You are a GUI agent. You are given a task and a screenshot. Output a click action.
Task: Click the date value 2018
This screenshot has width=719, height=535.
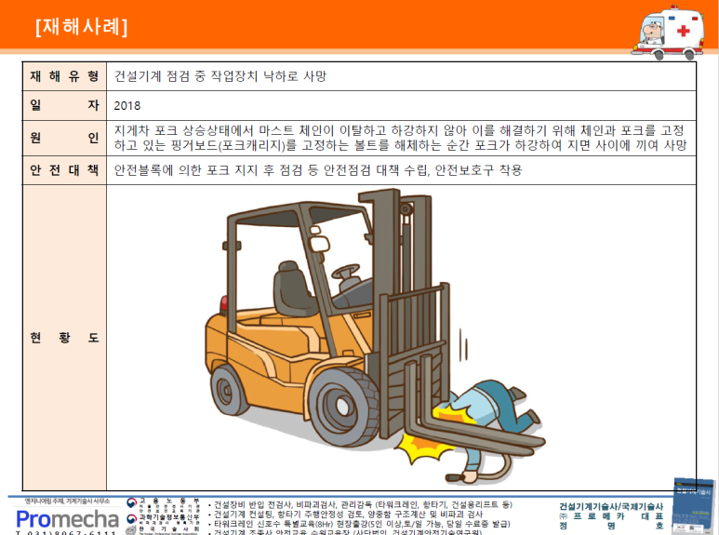tap(127, 106)
